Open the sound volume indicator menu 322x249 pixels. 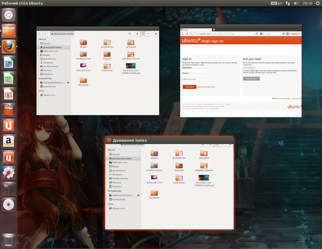(296, 3)
